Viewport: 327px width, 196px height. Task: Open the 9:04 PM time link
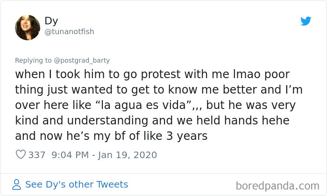pyautogui.click(x=70, y=155)
